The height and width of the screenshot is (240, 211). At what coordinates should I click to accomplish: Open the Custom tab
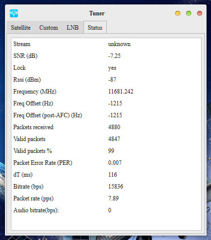click(49, 28)
